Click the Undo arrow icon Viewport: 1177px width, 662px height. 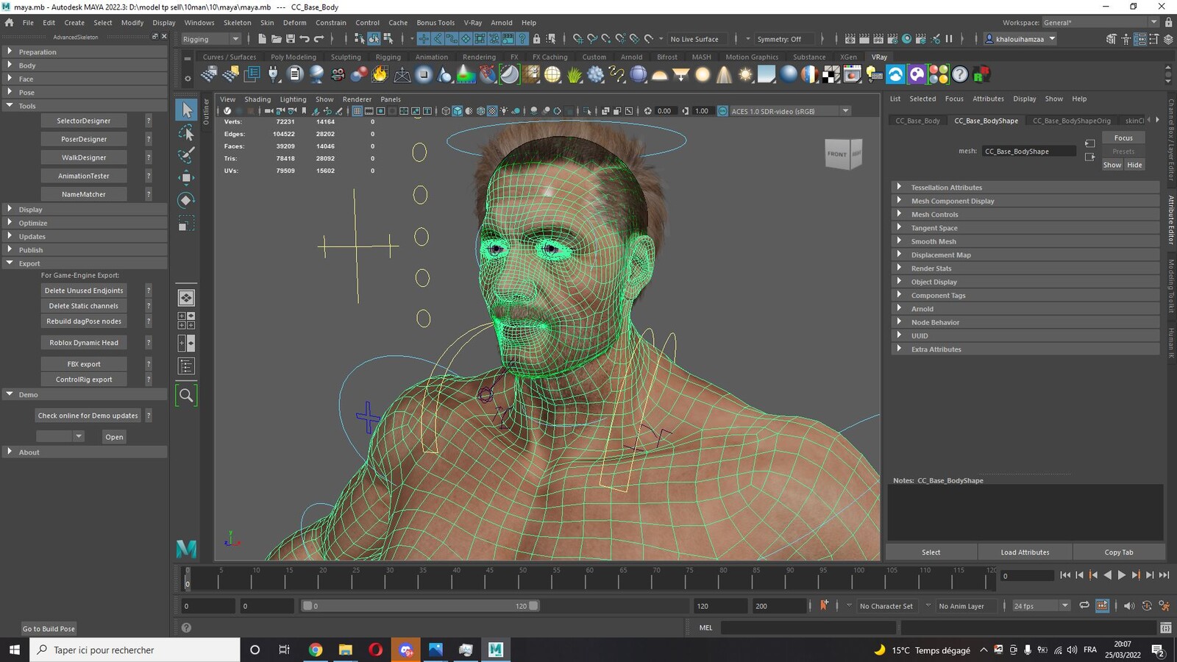pos(305,39)
